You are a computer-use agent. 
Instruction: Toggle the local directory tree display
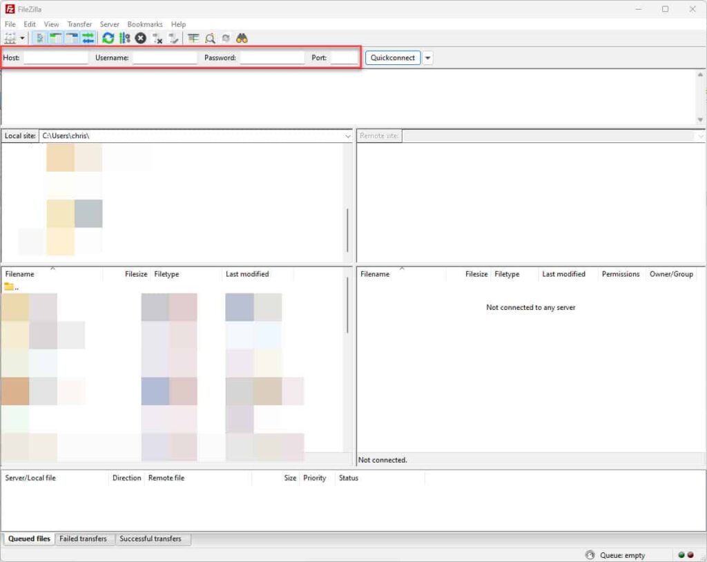click(x=56, y=39)
